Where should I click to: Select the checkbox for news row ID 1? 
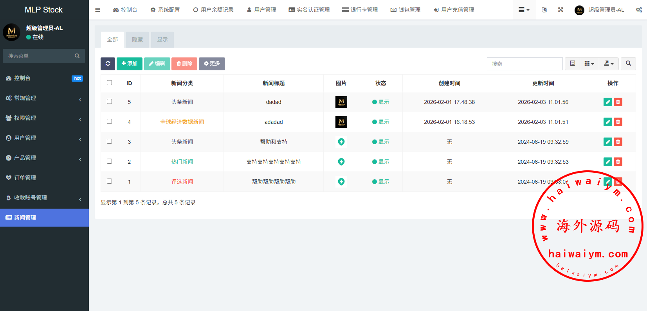(x=110, y=181)
